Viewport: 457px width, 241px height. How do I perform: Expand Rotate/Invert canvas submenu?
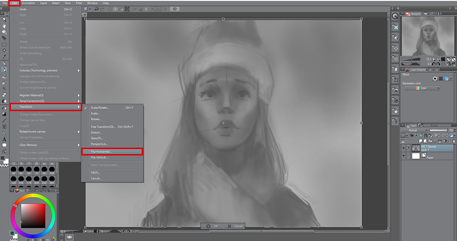(x=46, y=132)
